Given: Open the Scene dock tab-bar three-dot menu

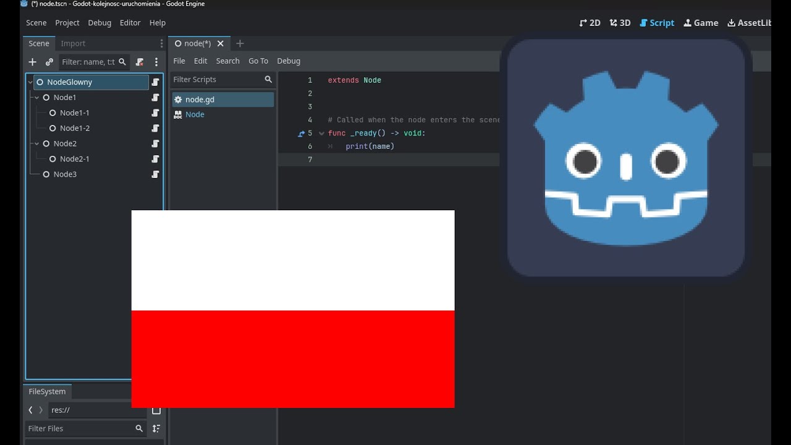Looking at the screenshot, I should [161, 43].
